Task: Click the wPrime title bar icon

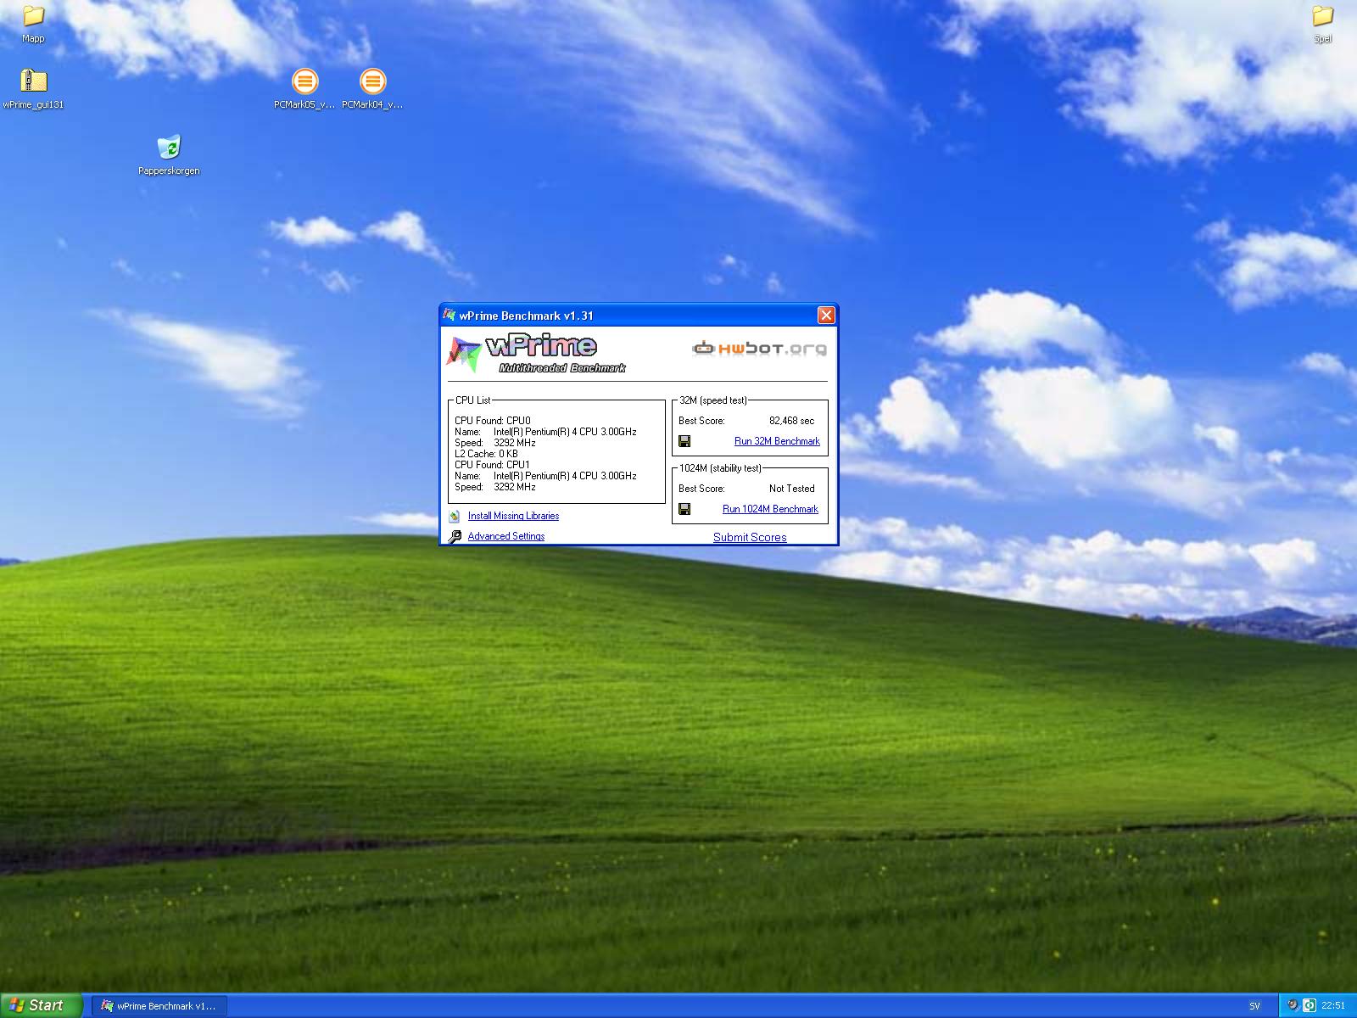Action: [450, 316]
